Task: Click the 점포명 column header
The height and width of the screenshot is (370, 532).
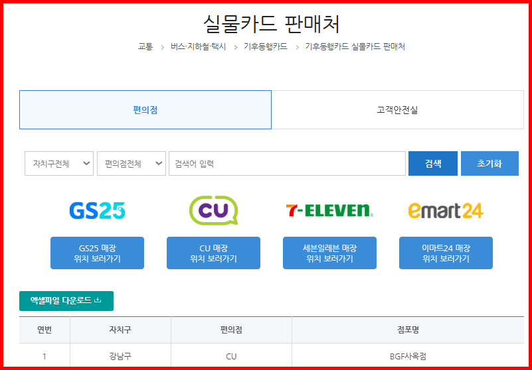Action: [408, 330]
